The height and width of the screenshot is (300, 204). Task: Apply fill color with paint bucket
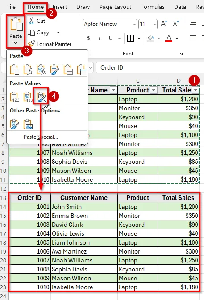[x=150, y=38]
